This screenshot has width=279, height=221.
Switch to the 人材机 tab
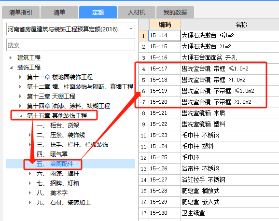click(137, 13)
